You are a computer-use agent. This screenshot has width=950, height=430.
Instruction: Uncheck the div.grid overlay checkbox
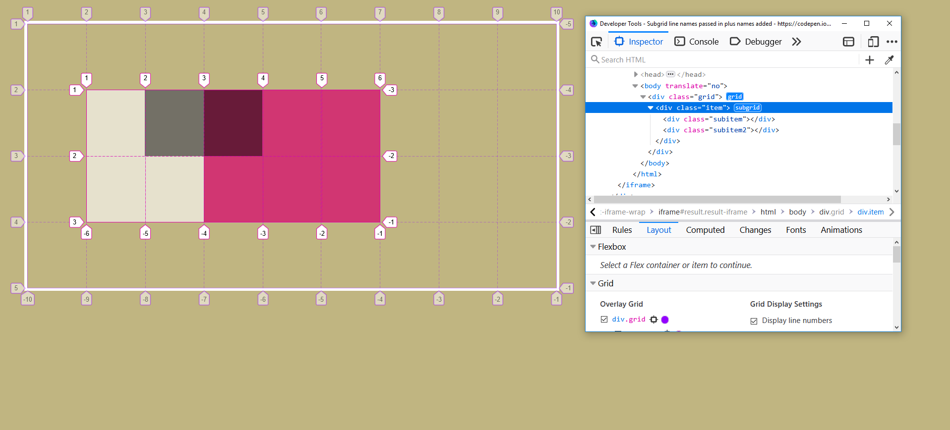604,320
